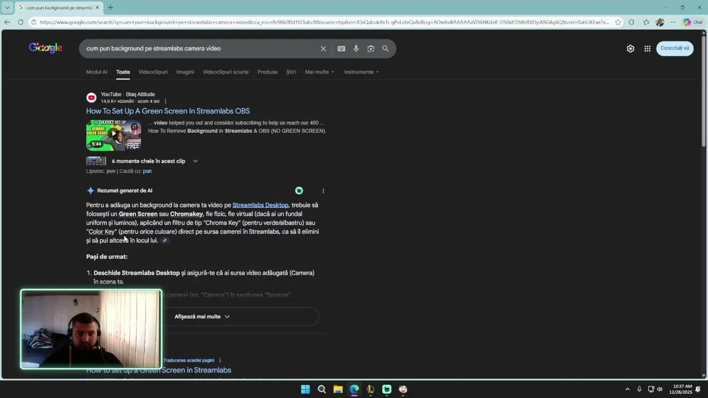Image resolution: width=708 pixels, height=398 pixels.
Task: Click the Streamlabs Desktop link in summary
Action: (261, 205)
